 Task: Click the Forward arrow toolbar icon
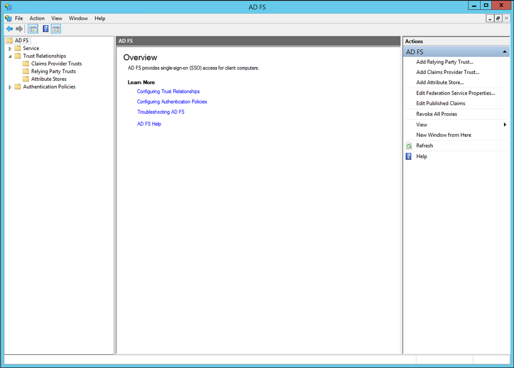[19, 29]
